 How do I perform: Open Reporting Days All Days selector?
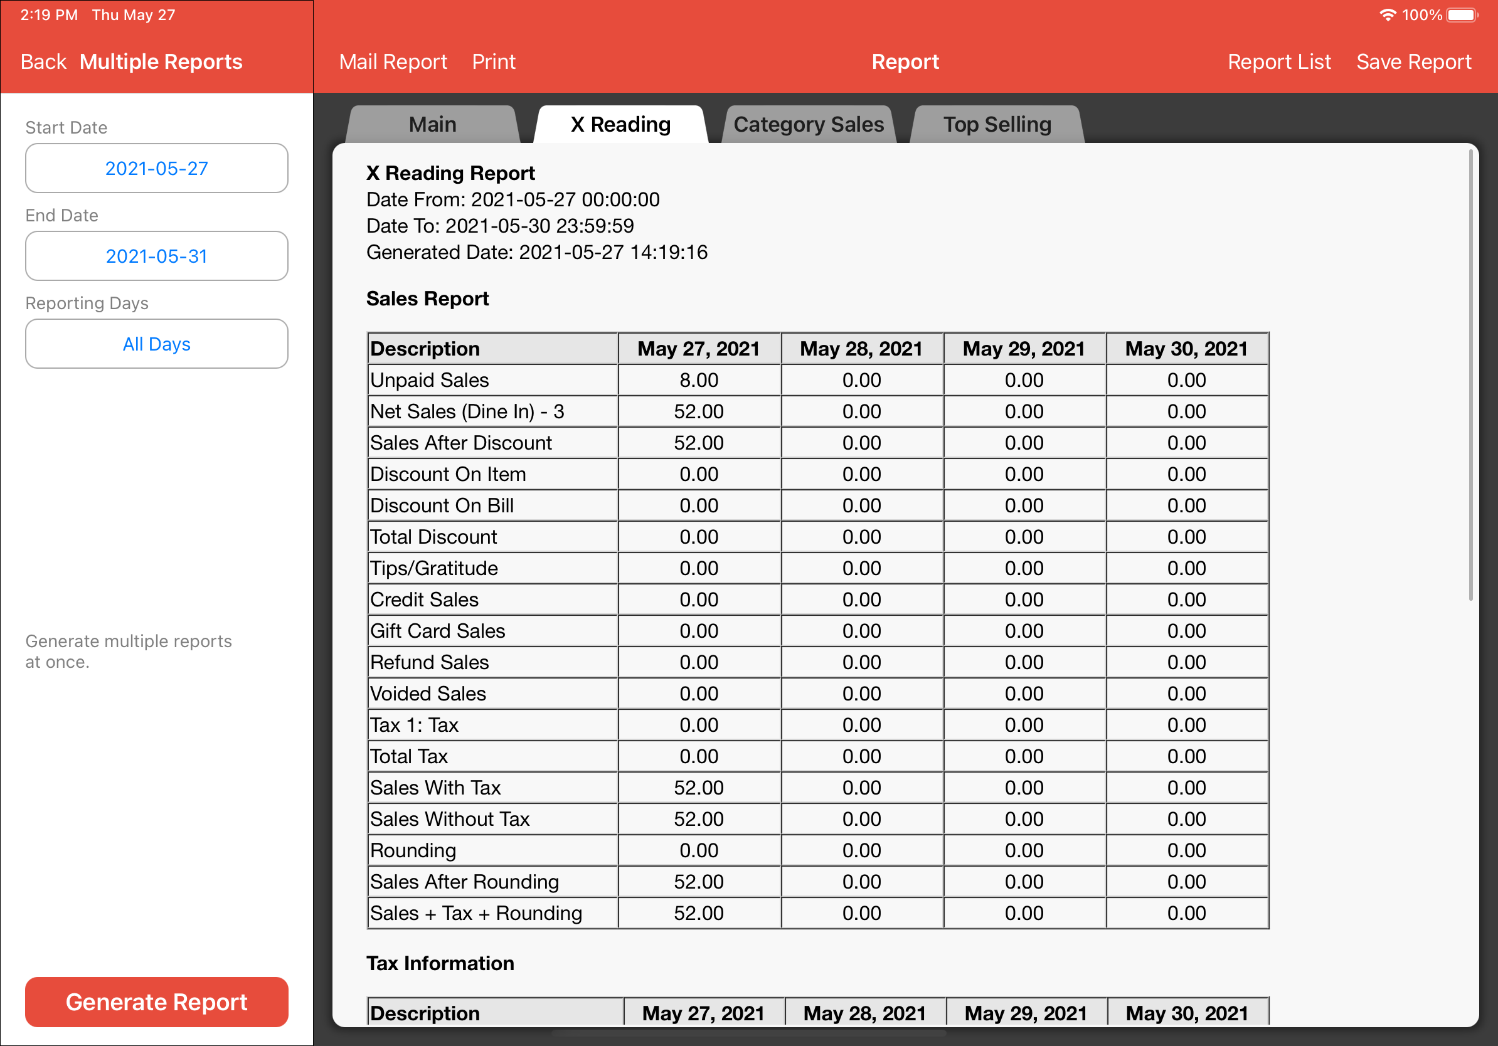click(x=157, y=344)
